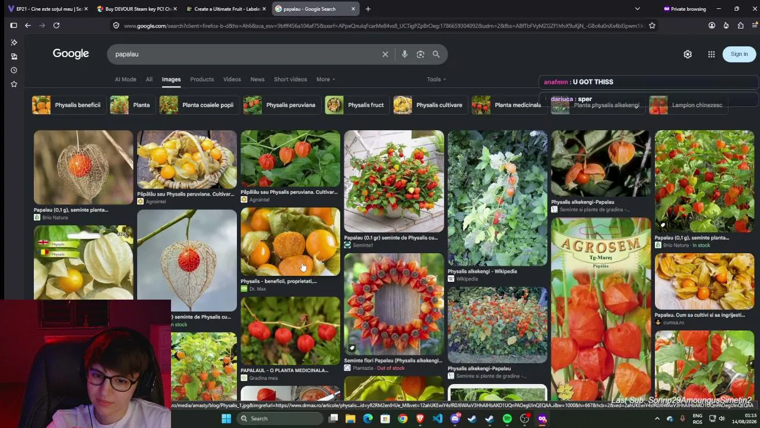The width and height of the screenshot is (760, 428).
Task: Open Brave browser from the taskbar
Action: (x=420, y=418)
